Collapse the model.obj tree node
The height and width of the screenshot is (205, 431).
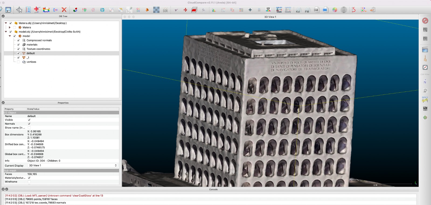[x=6, y=32]
